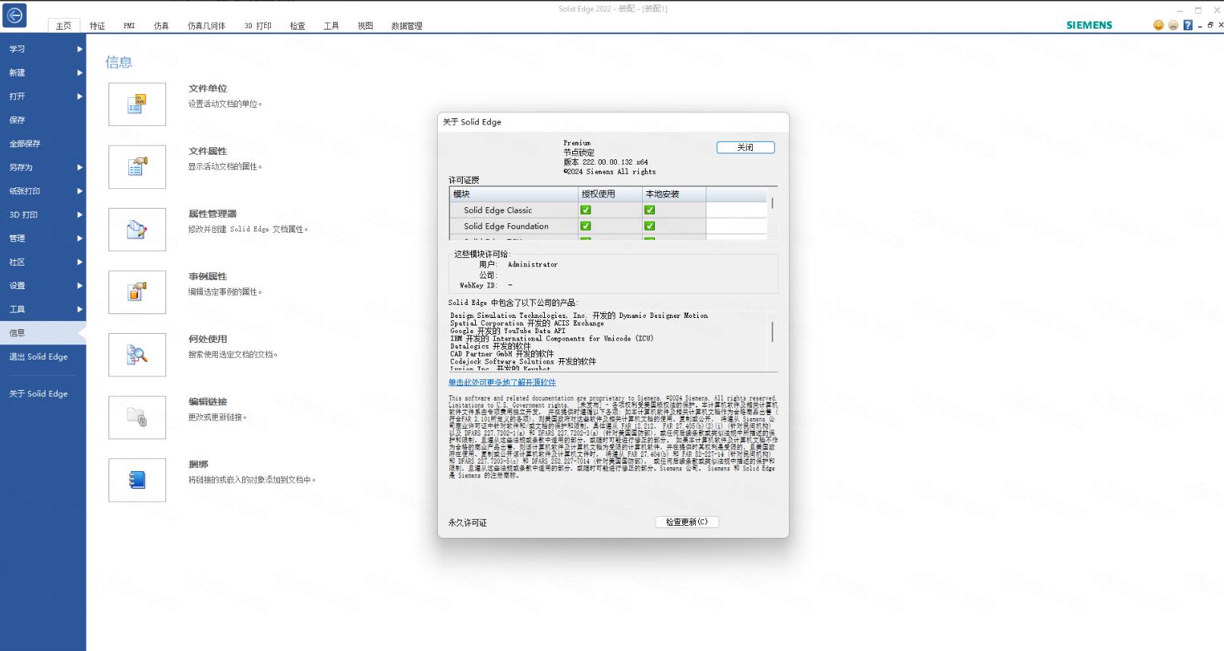Open the 文件属性 file properties icon
1224x651 pixels.
[x=137, y=167]
